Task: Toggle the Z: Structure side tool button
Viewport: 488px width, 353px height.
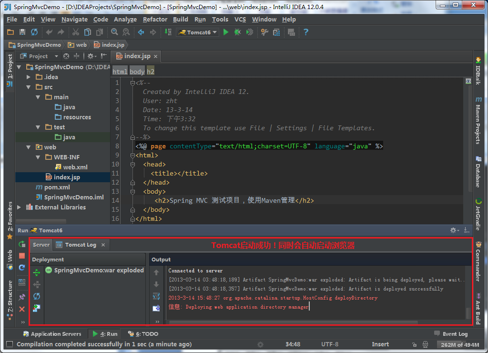Action: pos(10,300)
